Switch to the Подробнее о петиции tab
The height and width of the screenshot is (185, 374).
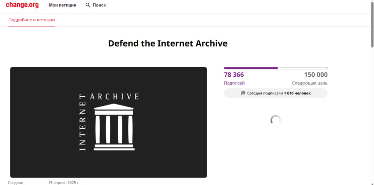pyautogui.click(x=32, y=20)
